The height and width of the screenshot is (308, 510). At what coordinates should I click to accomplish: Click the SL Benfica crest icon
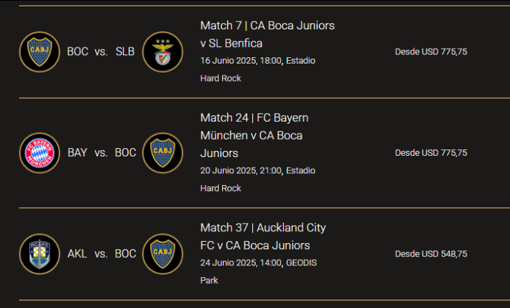(x=163, y=52)
